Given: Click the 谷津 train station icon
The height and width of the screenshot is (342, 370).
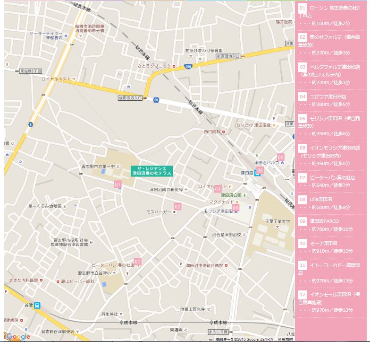Looking at the screenshot, I should [x=37, y=305].
